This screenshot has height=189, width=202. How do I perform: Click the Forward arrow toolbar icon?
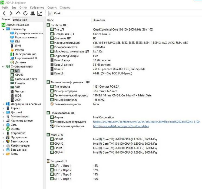click(11, 14)
